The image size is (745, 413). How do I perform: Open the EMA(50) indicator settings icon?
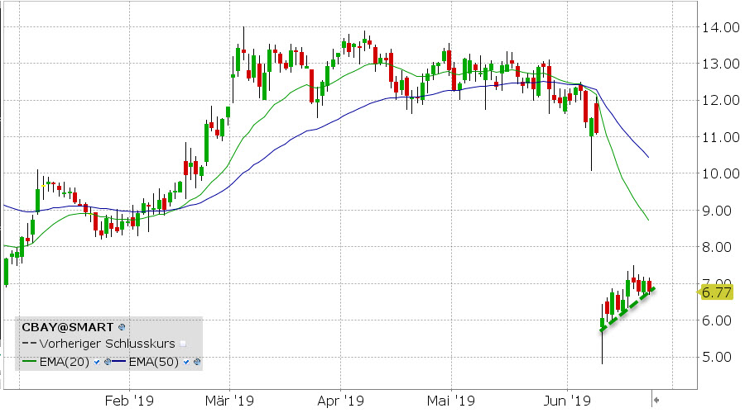pos(197,362)
